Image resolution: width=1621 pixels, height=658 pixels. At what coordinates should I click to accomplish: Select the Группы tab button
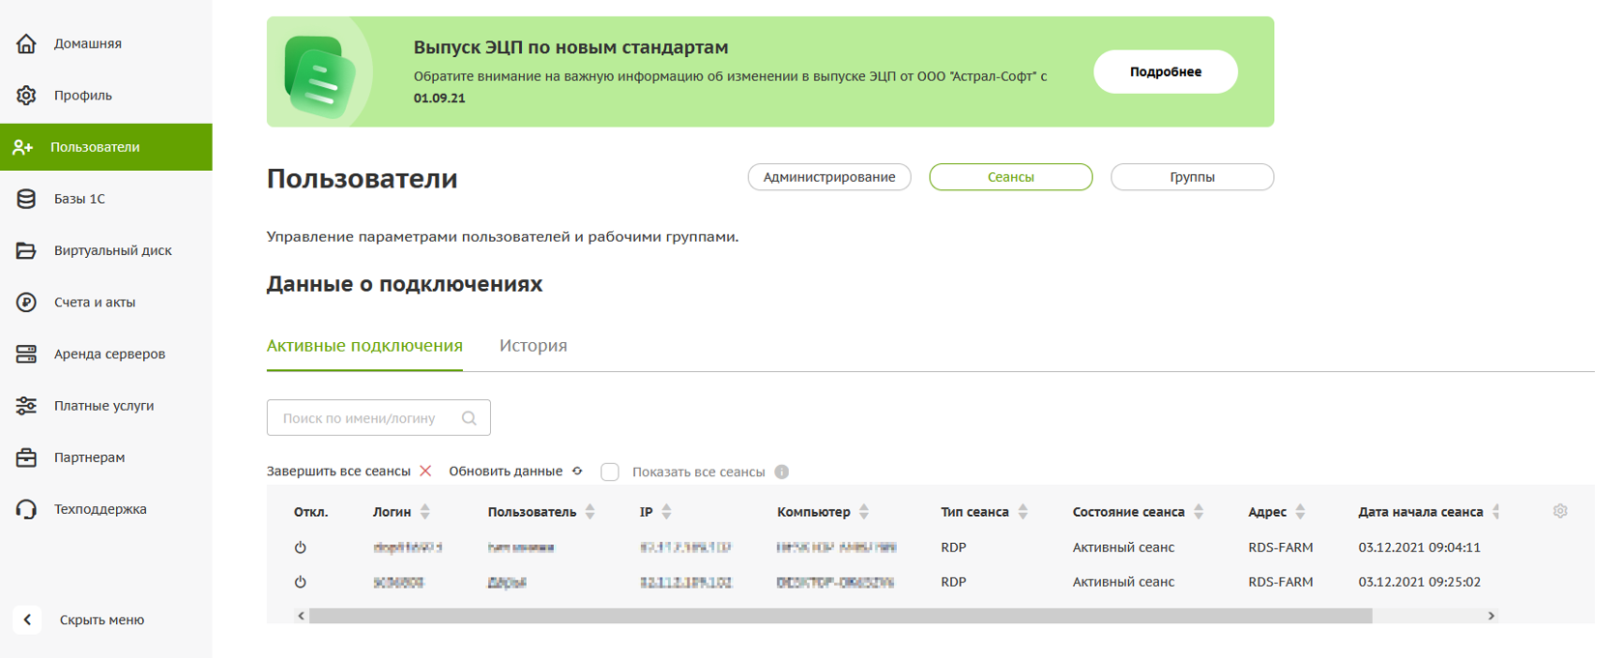pyautogui.click(x=1192, y=177)
